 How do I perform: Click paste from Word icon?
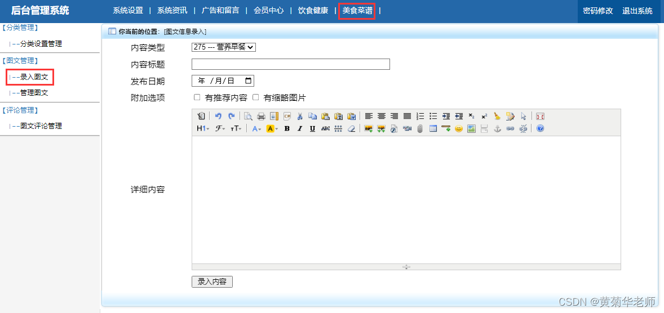point(352,116)
